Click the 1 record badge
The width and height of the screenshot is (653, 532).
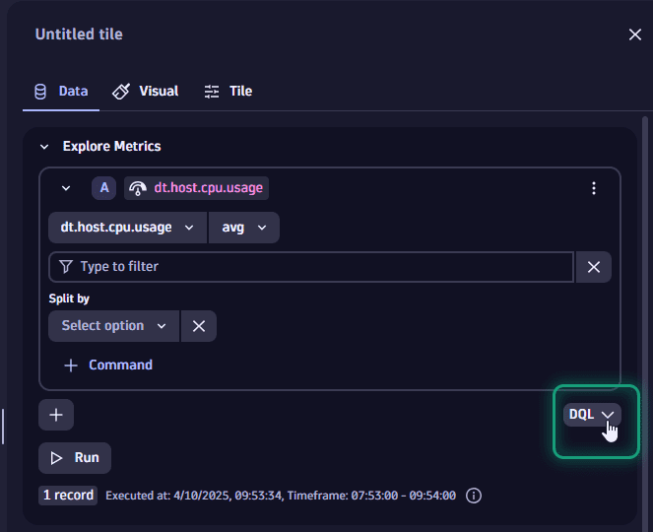click(68, 496)
